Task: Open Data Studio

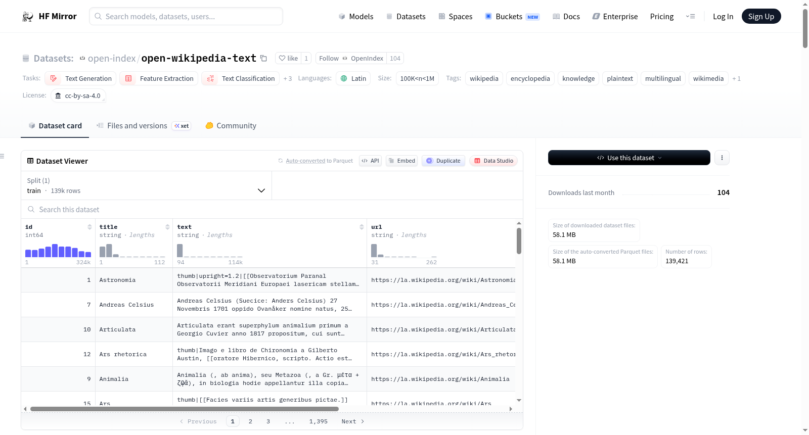Action: 493,161
